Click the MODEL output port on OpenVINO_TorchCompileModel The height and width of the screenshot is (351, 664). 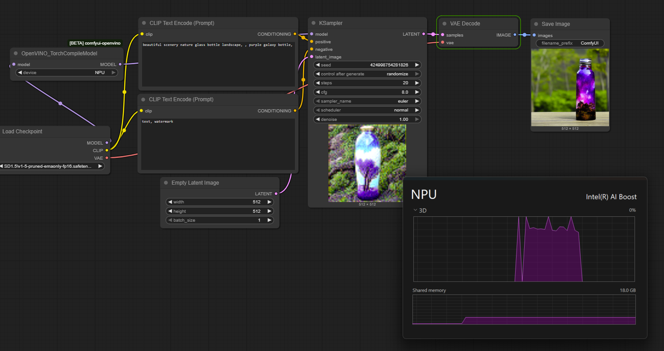(120, 64)
